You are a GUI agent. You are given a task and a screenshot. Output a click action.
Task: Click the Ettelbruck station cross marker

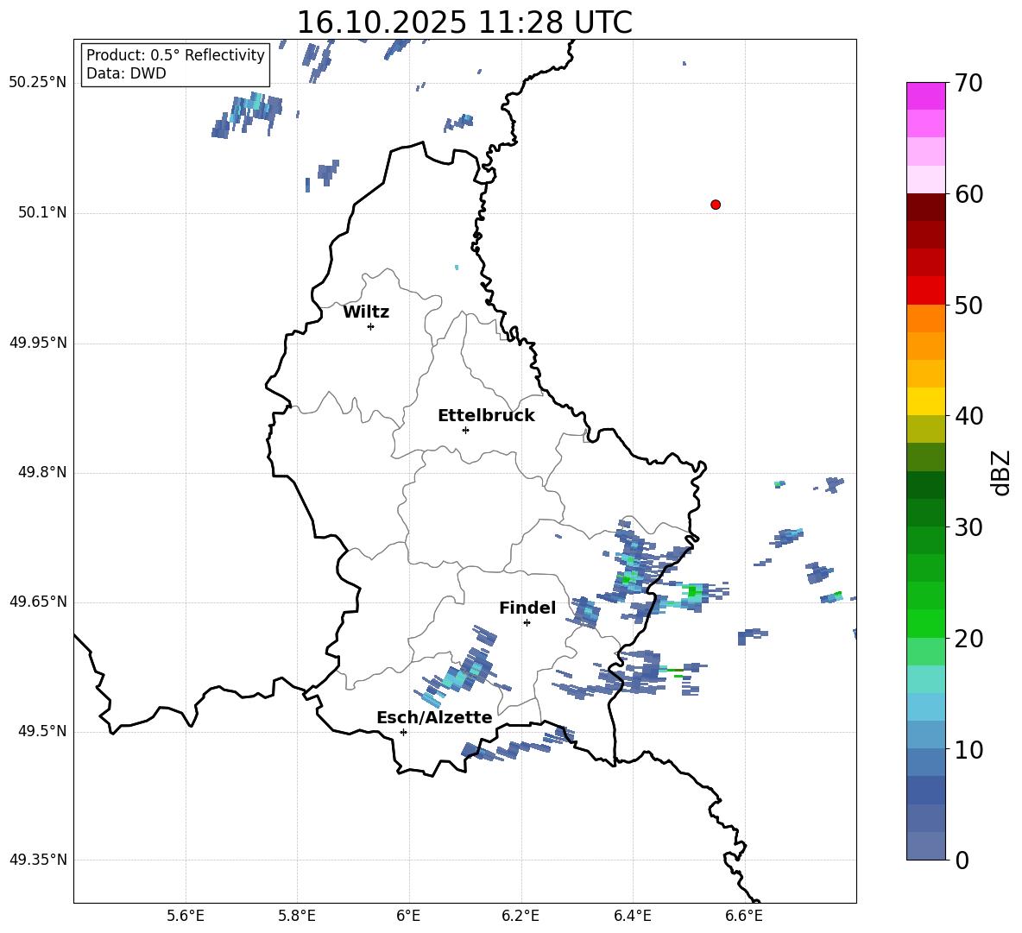[465, 430]
